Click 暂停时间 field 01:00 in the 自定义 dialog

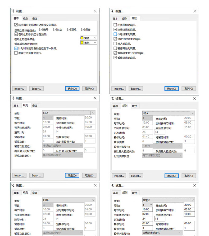(147, 224)
